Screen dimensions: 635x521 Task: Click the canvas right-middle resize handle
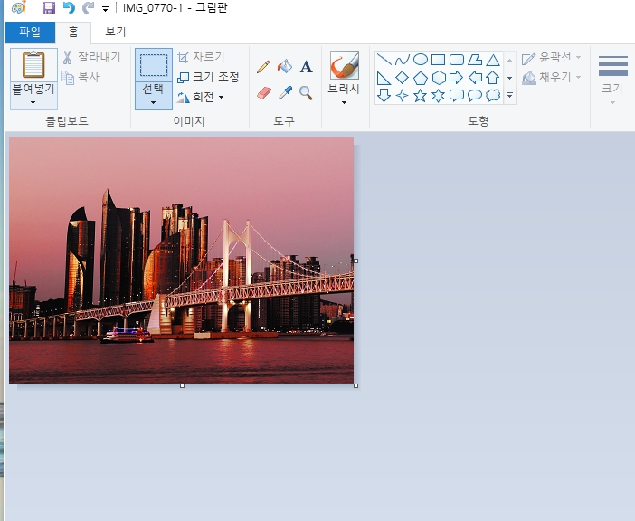click(x=356, y=261)
